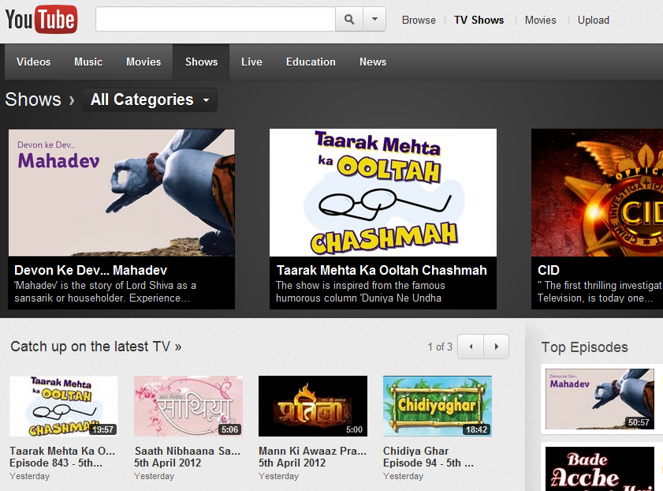Switch to the Videos tab
The height and width of the screenshot is (491, 663).
click(x=33, y=62)
